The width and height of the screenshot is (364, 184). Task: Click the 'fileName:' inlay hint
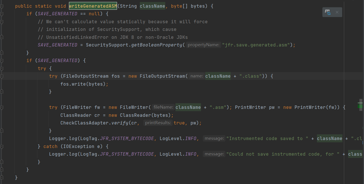click(163, 107)
